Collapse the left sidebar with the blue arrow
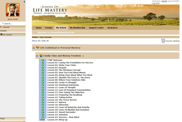This screenshot has height=122, width=182. click(x=24, y=2)
